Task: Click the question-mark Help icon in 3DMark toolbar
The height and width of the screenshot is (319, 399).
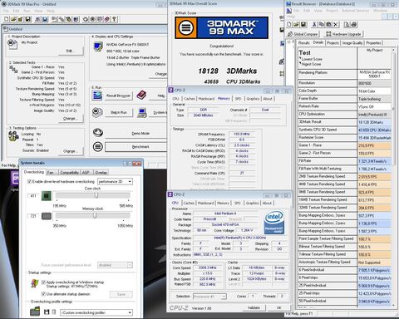Action: click(114, 19)
